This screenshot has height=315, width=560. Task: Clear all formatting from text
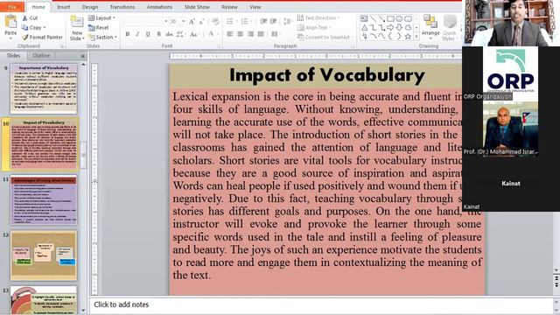point(215,22)
